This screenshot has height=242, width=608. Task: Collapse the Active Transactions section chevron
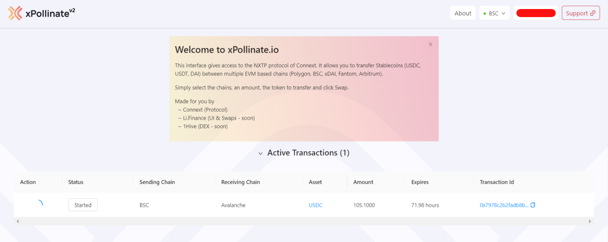tap(260, 153)
